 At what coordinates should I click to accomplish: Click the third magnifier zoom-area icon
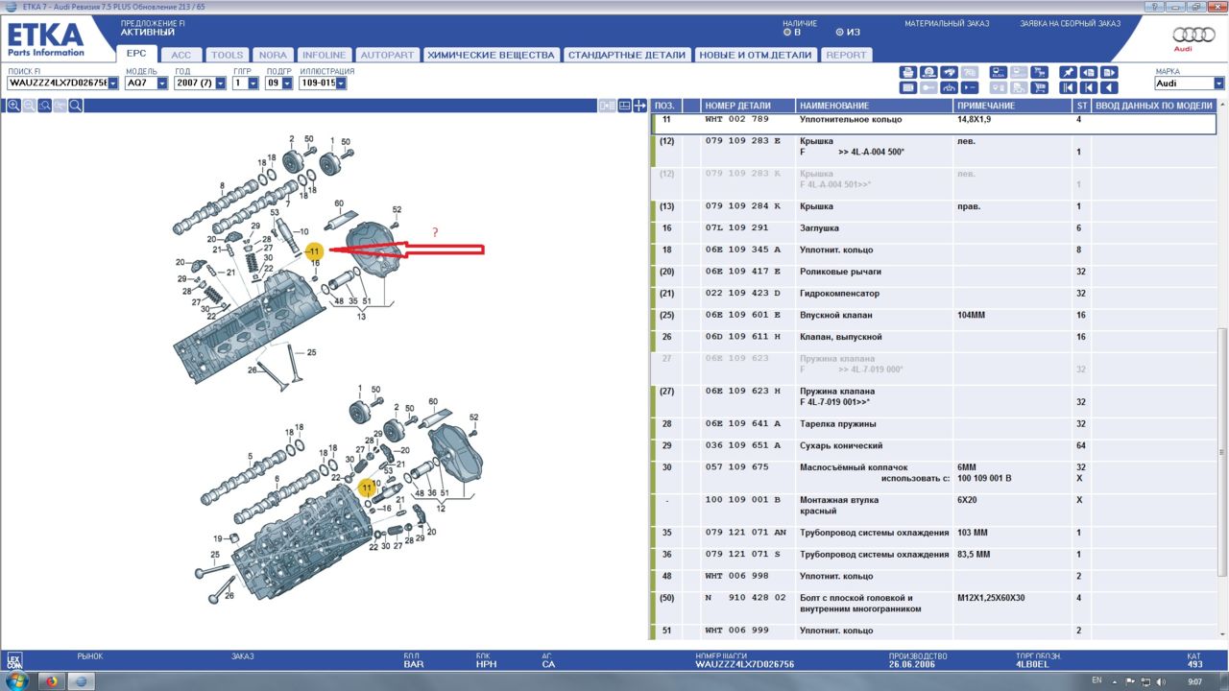coord(44,106)
